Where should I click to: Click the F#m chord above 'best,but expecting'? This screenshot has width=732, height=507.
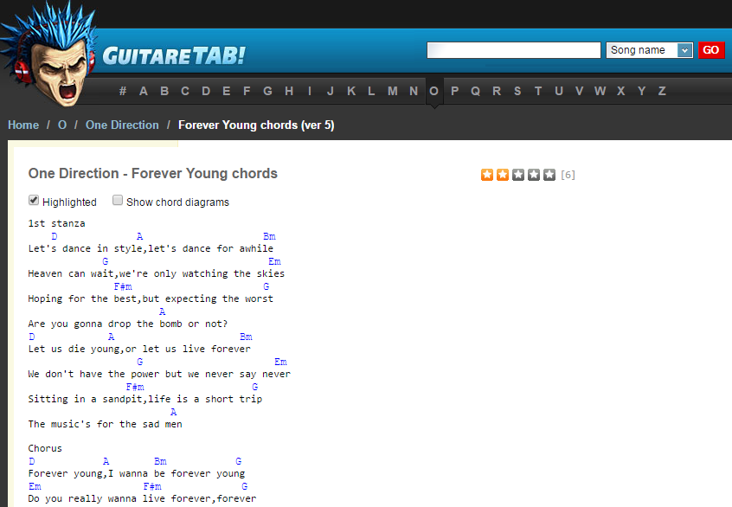coord(123,286)
